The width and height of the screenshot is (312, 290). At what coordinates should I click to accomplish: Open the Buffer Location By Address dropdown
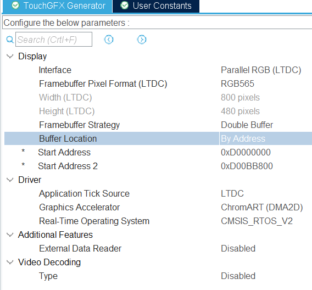266,138
